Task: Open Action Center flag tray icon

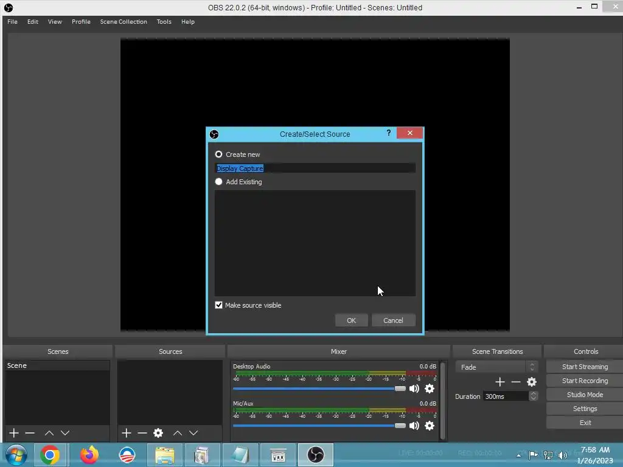Action: [534, 455]
